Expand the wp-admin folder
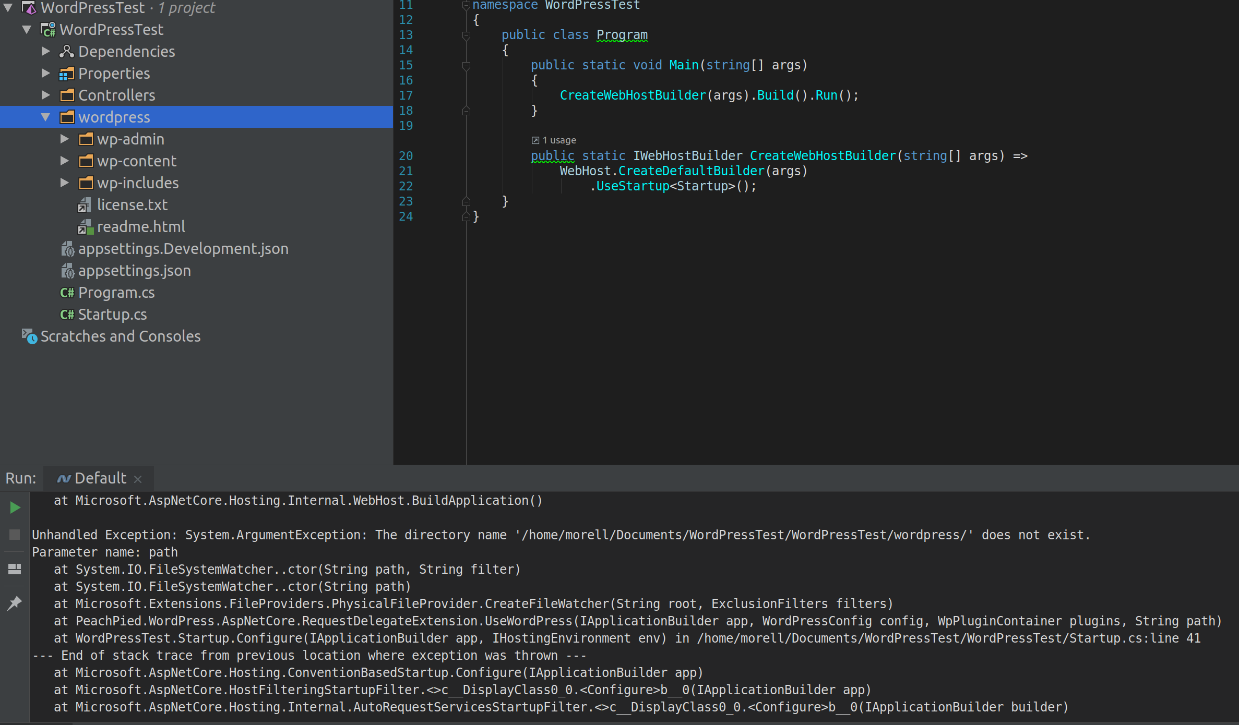The width and height of the screenshot is (1239, 725). pos(64,139)
